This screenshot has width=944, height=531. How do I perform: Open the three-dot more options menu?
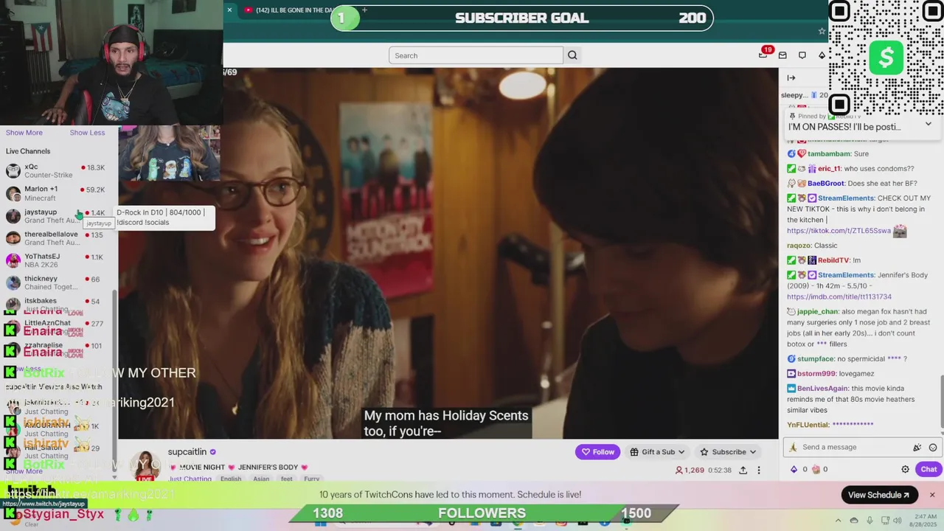click(x=759, y=470)
